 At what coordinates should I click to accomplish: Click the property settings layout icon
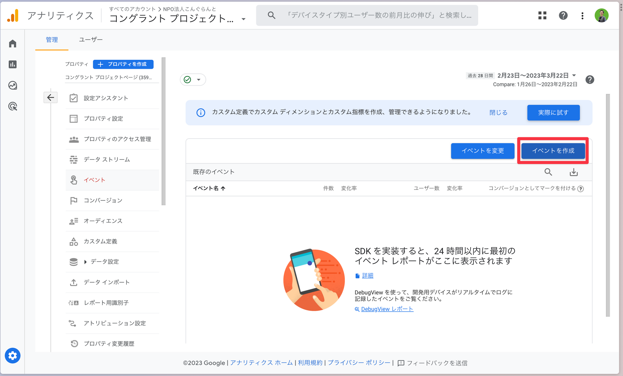[x=74, y=119]
